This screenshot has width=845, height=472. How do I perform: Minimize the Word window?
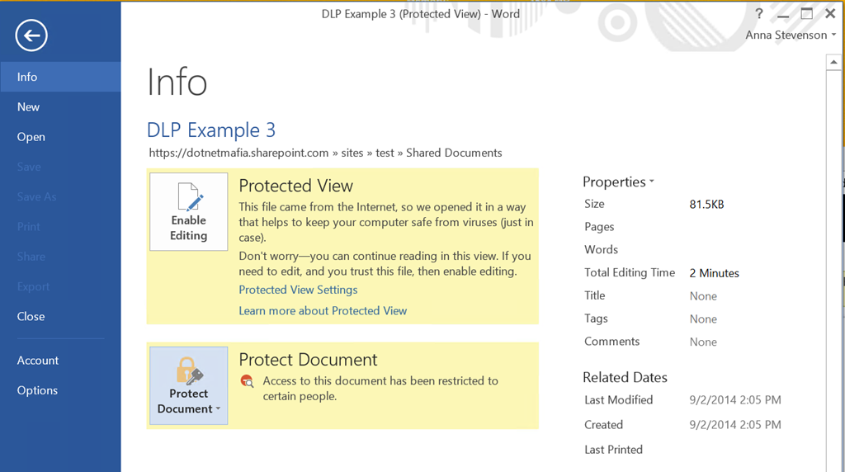[x=783, y=17]
